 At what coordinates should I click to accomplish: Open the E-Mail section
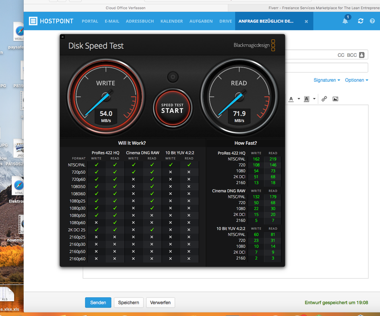point(112,21)
